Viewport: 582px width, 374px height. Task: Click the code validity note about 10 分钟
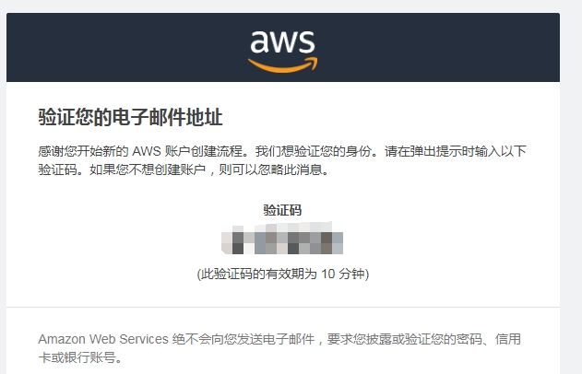coord(283,274)
